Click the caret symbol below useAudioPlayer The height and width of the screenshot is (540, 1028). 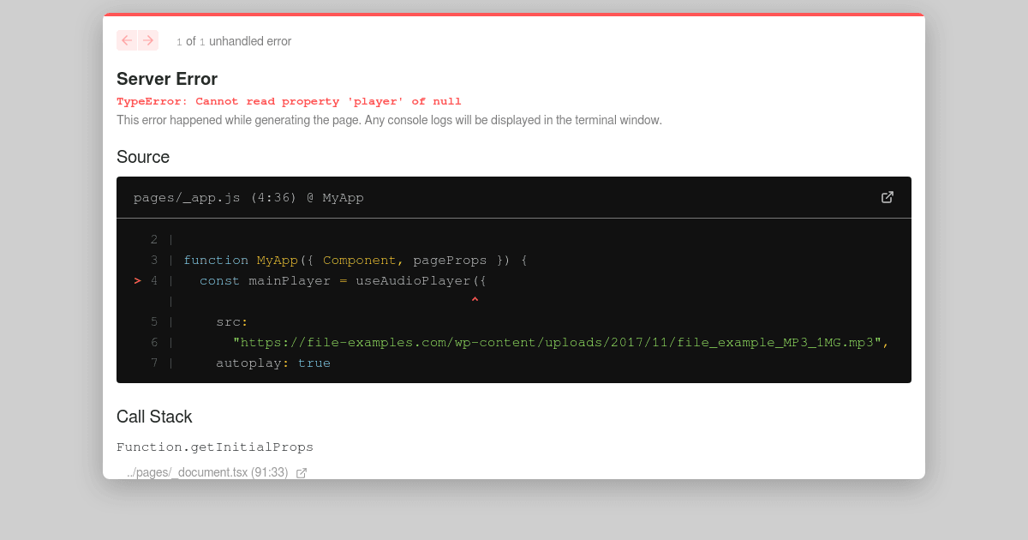475,299
